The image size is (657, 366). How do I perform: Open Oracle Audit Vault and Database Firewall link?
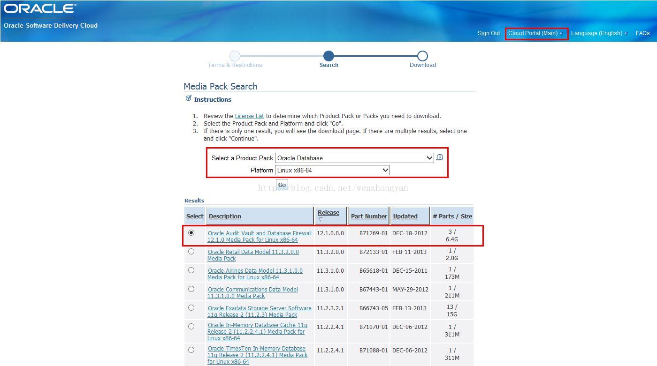click(x=260, y=236)
